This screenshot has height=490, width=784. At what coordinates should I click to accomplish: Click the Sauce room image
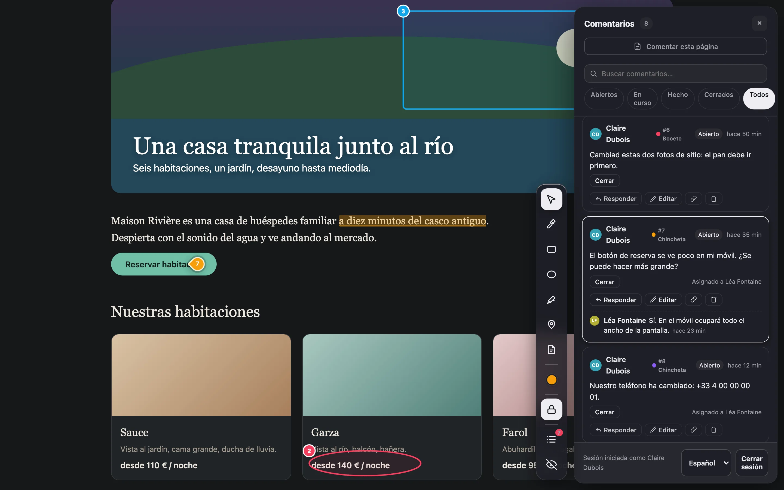[x=201, y=375]
